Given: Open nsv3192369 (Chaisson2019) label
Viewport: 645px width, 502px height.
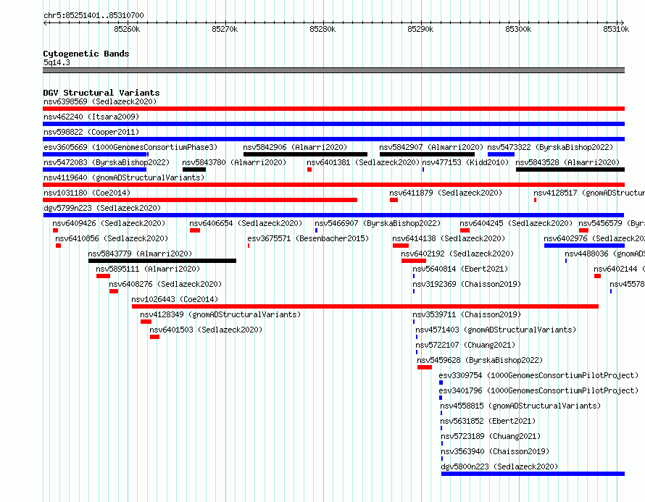Looking at the screenshot, I should (467, 284).
